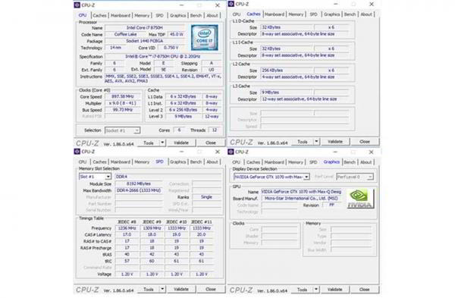The image size is (455, 298).
Task: Click the Threads 12 value box
Action: point(215,130)
